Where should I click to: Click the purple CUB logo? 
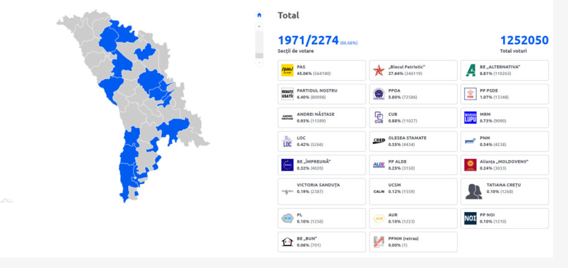378,118
